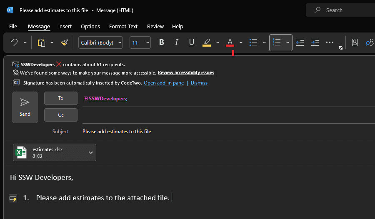Open the Calibri (Body) font dropdown

coord(100,42)
